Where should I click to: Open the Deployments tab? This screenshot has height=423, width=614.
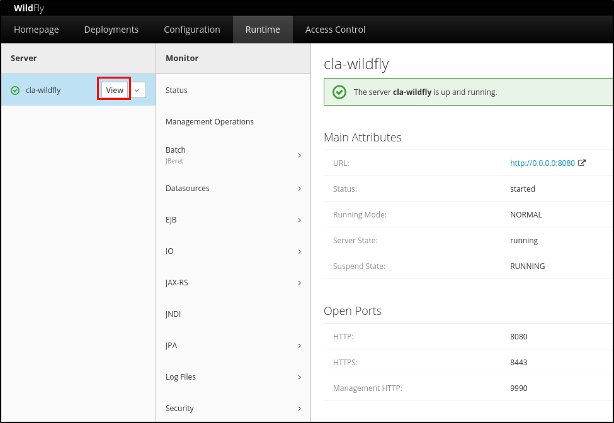[111, 30]
